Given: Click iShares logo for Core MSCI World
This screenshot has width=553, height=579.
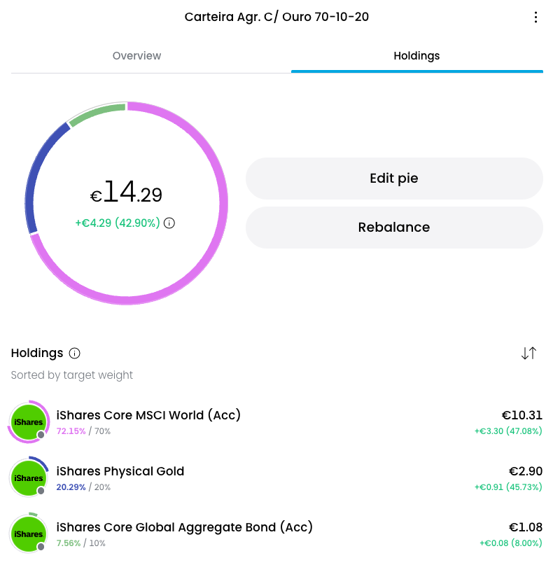Looking at the screenshot, I should [29, 421].
